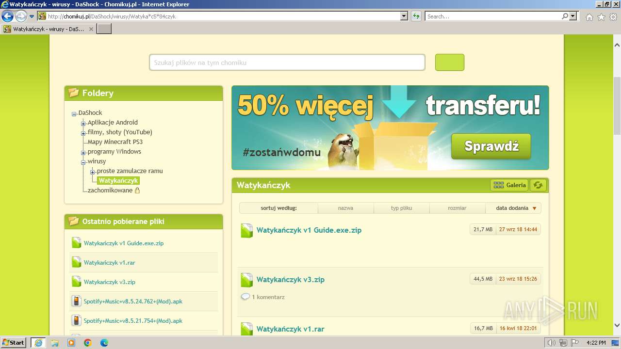Launch Google Chrome from the taskbar
Viewport: 621px width, 349px height.
pyautogui.click(x=88, y=343)
